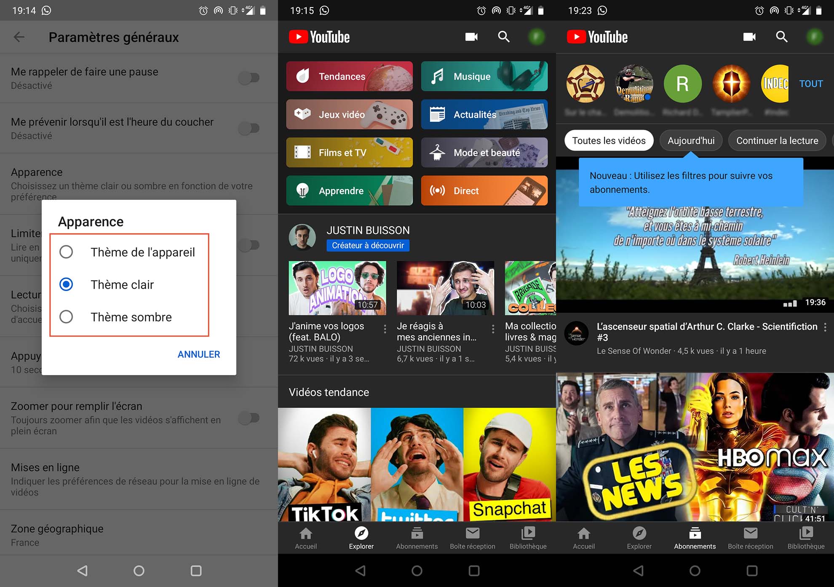The image size is (834, 587).
Task: Open account avatar in middle YouTube screen
Action: 537,37
